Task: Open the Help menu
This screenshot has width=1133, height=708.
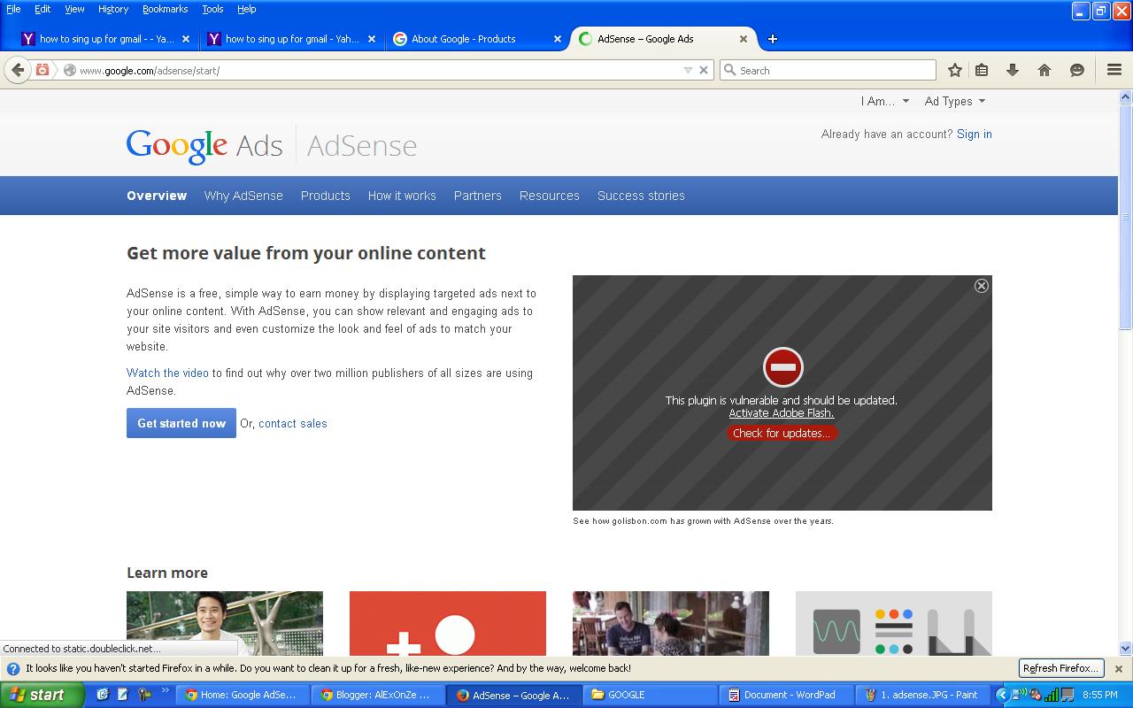Action: pyautogui.click(x=247, y=9)
